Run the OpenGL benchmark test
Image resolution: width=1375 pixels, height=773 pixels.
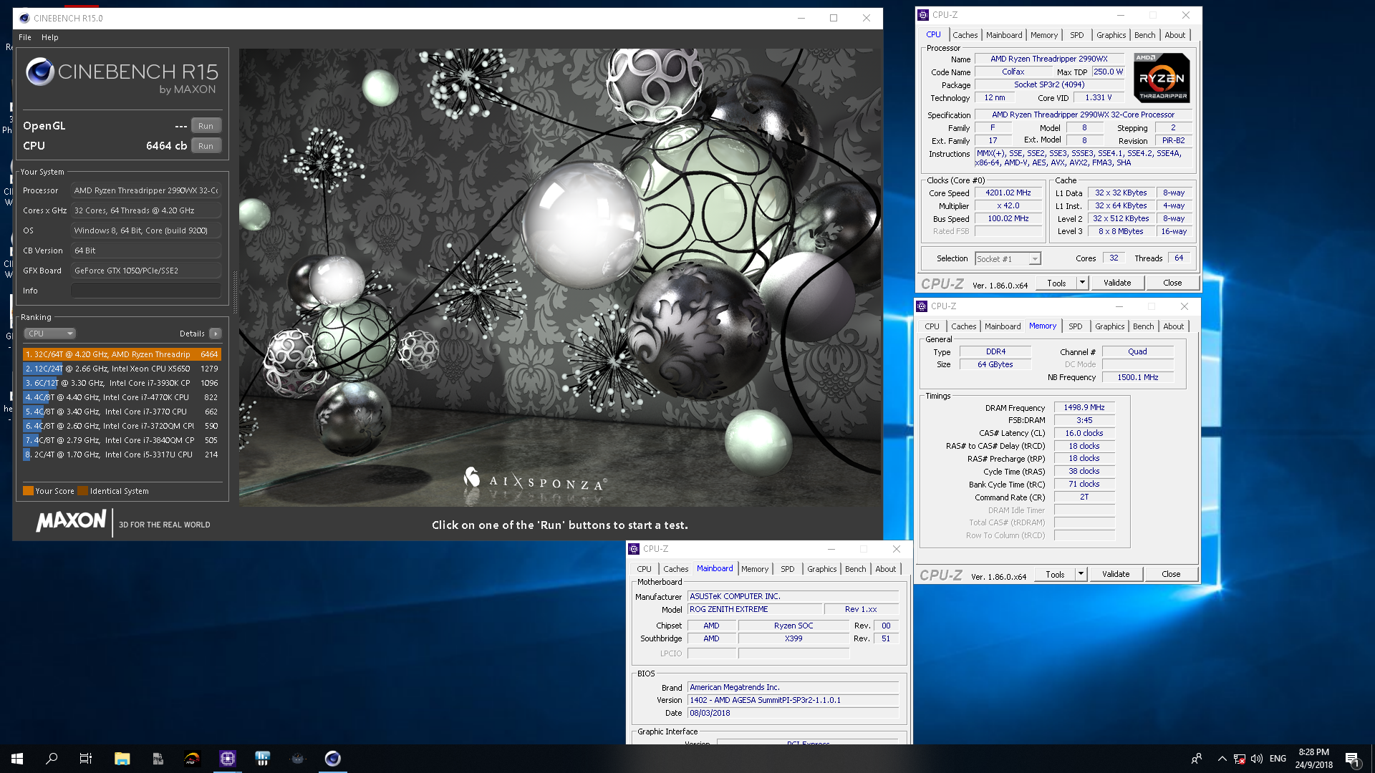[206, 126]
